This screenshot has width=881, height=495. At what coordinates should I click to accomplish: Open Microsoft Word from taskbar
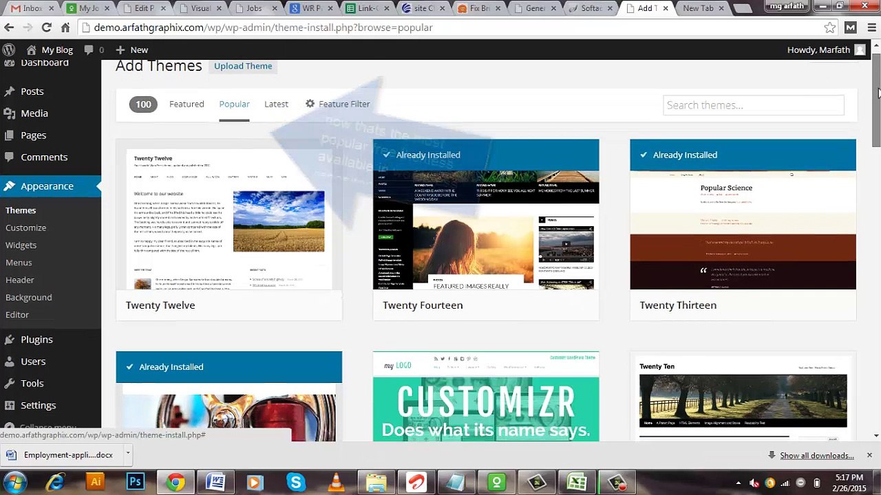(x=215, y=483)
